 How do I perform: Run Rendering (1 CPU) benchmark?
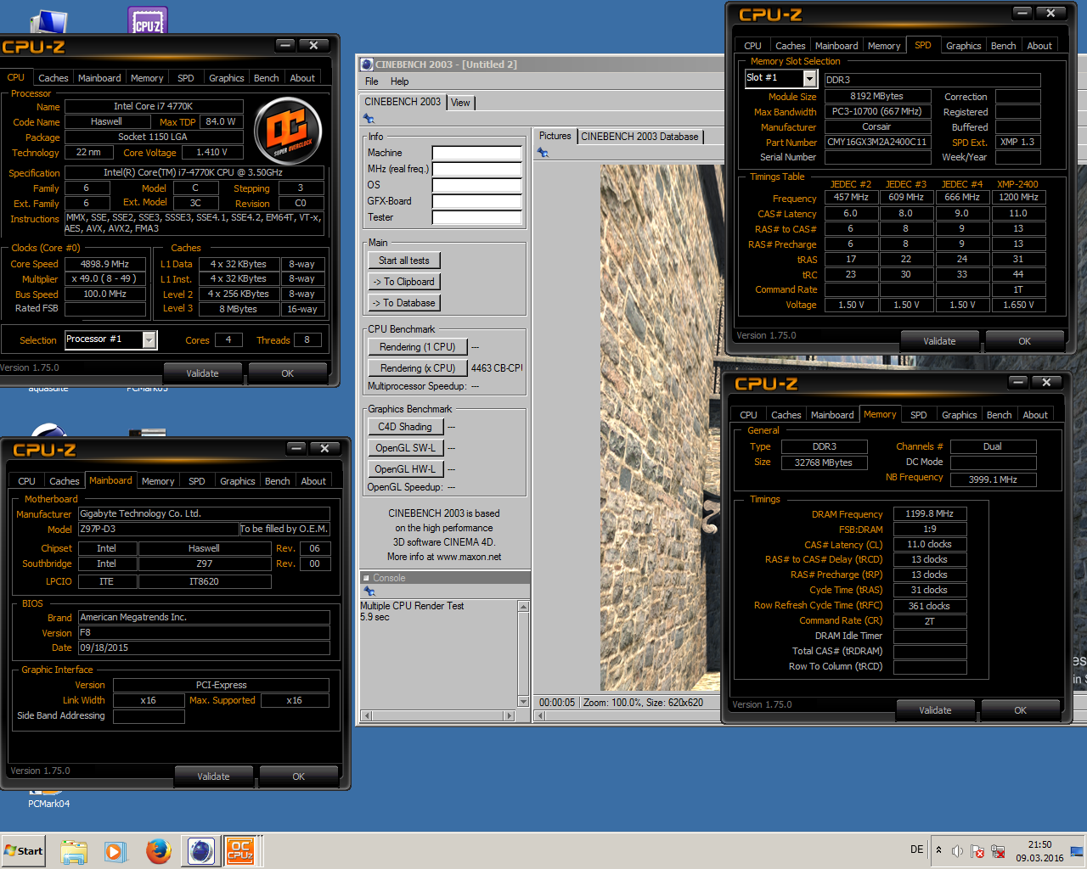point(417,347)
